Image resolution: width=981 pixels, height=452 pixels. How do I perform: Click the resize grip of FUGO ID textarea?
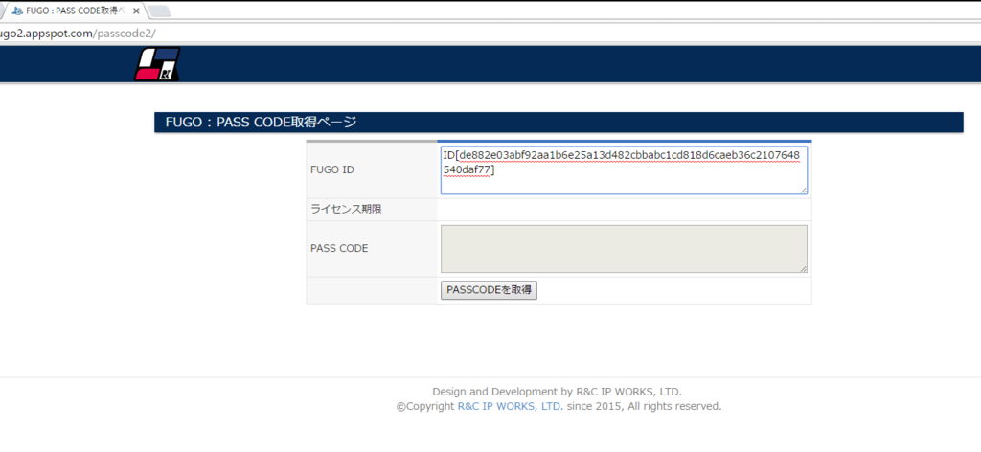[804, 191]
